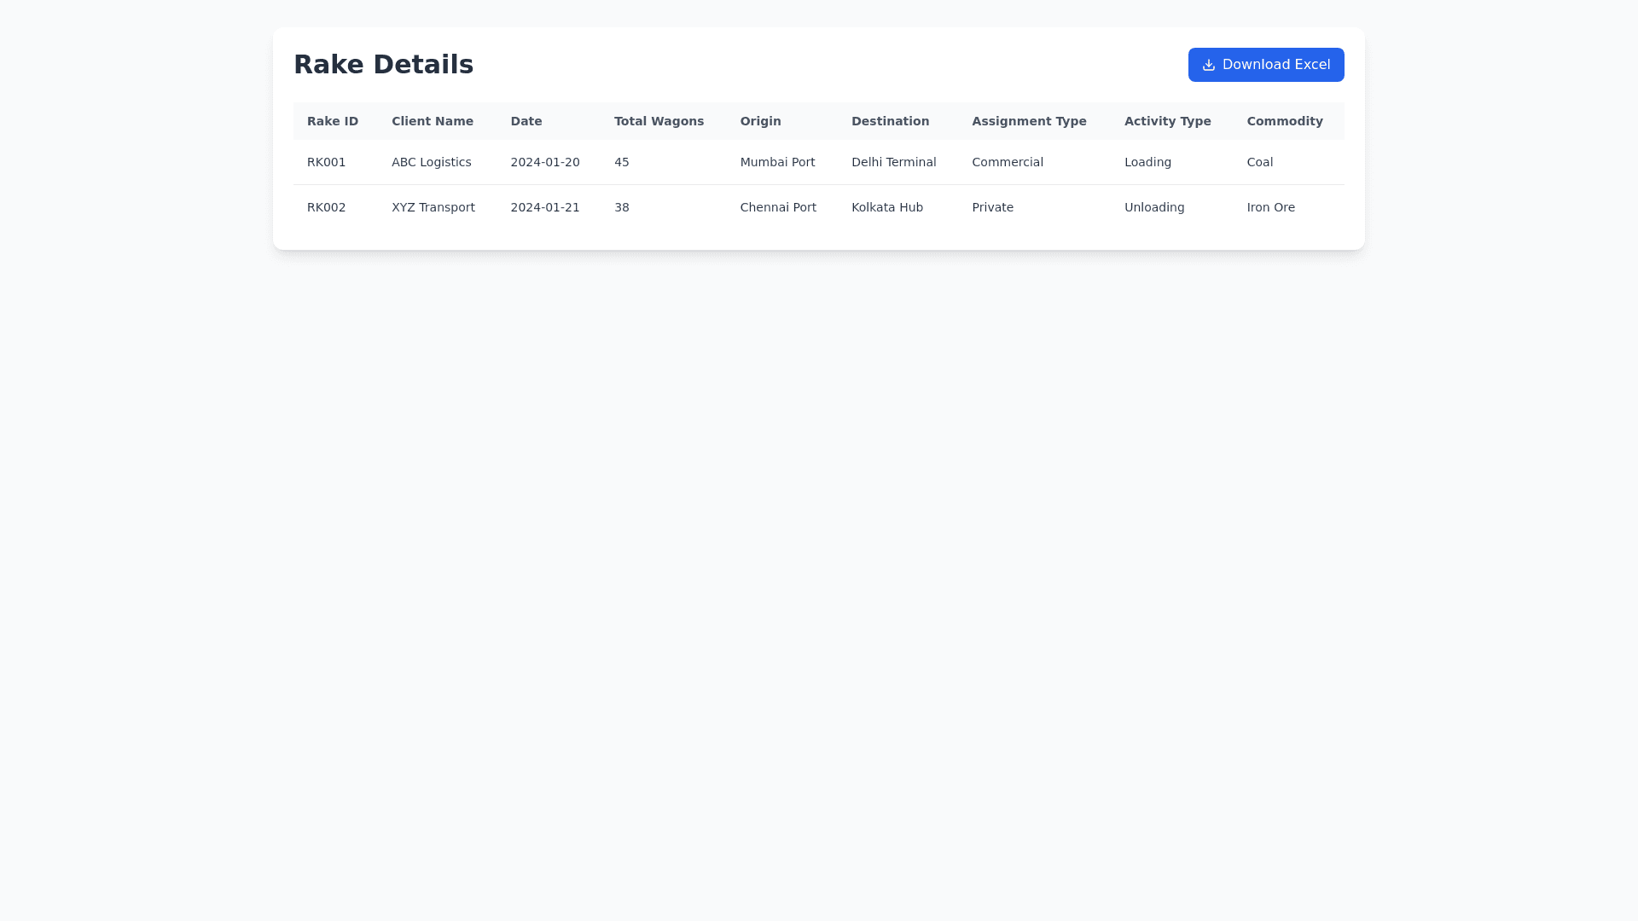The image size is (1638, 921).
Task: Click the Date column header
Action: 526,121
